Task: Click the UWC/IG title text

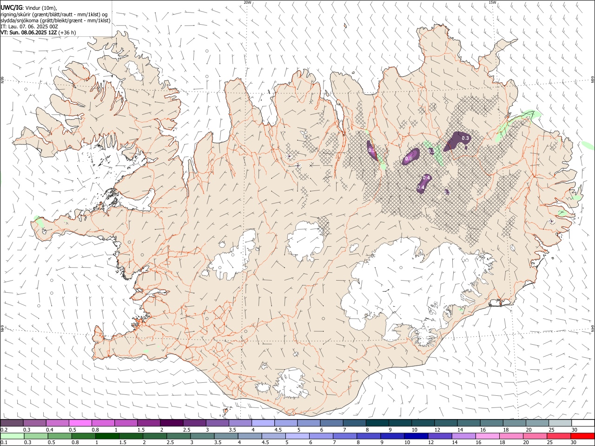Action: pyautogui.click(x=11, y=7)
